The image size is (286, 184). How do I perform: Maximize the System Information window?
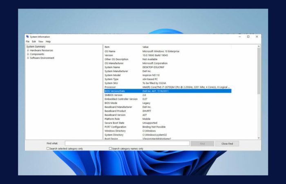pos(248,37)
